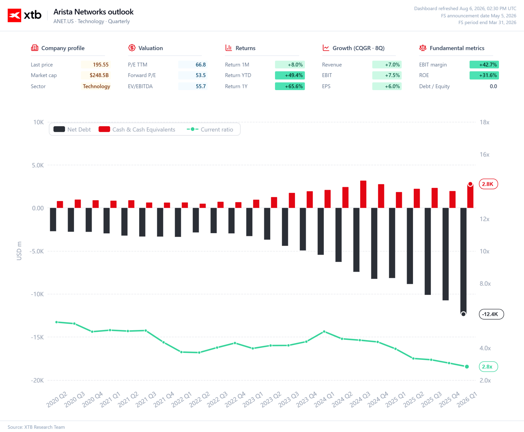Click the 2026 Q1 current ratio end point
This screenshot has width=524, height=432.
click(467, 366)
